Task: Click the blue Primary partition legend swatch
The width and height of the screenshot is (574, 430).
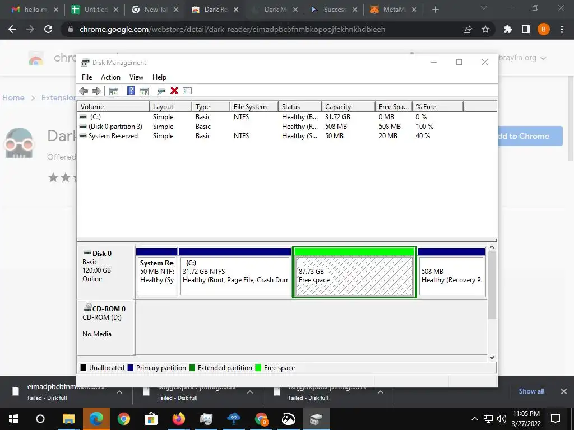Action: tap(130, 368)
